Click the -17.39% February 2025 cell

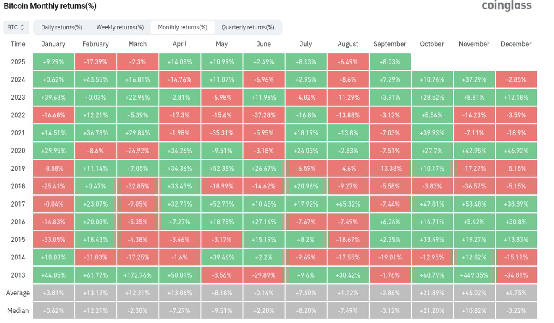tap(95, 61)
